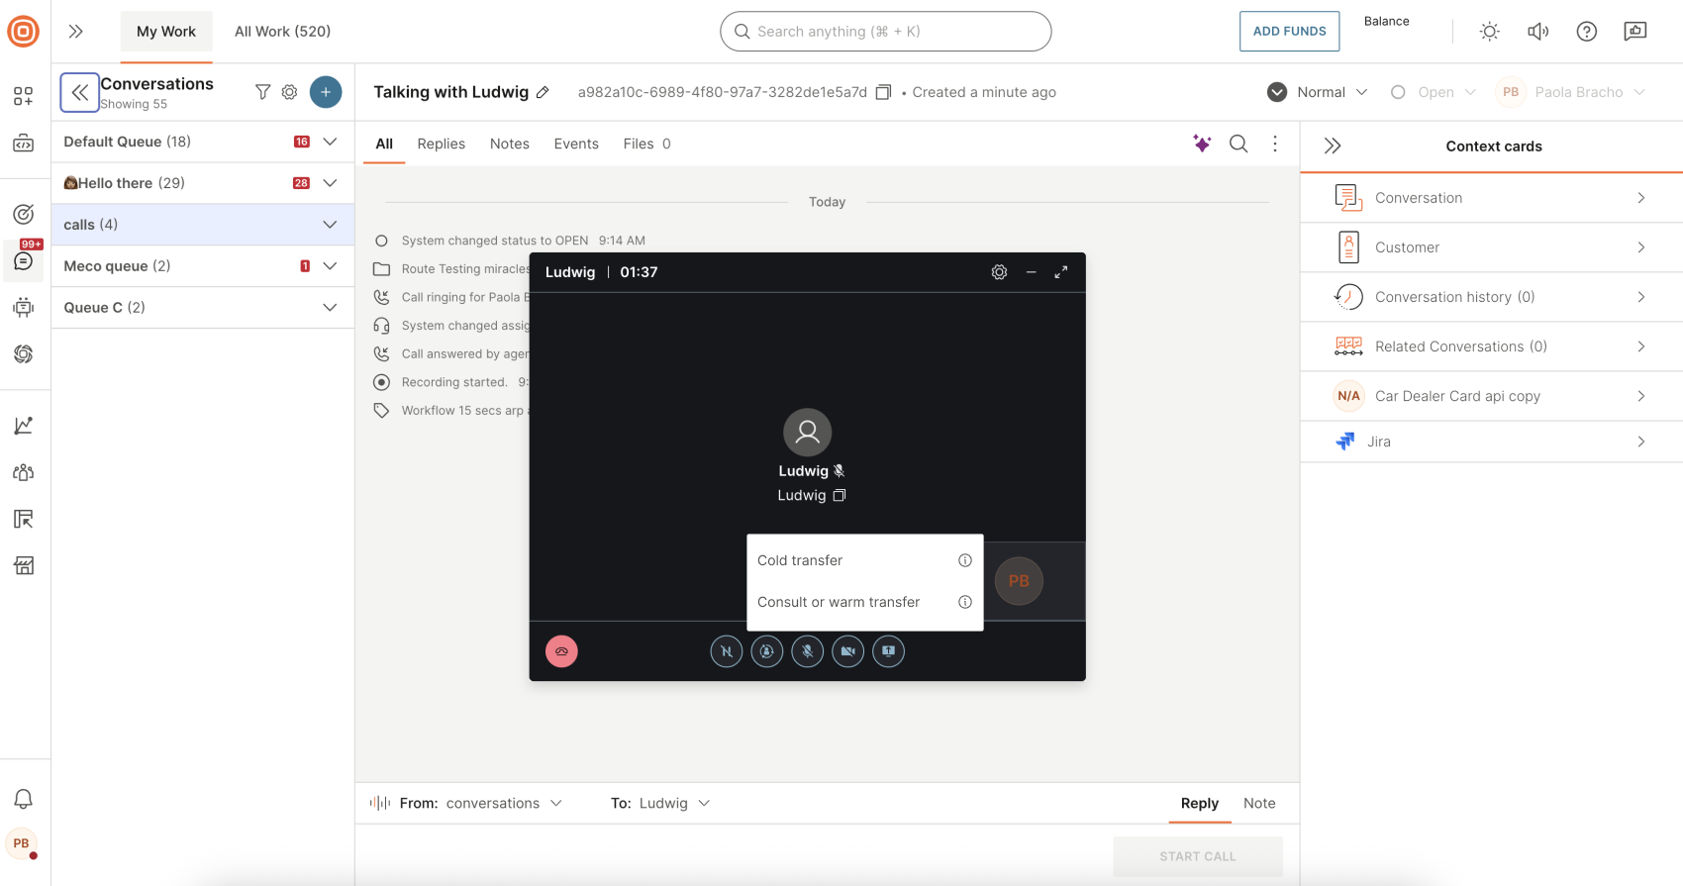Select Cold transfer option
1683x886 pixels.
coord(800,560)
